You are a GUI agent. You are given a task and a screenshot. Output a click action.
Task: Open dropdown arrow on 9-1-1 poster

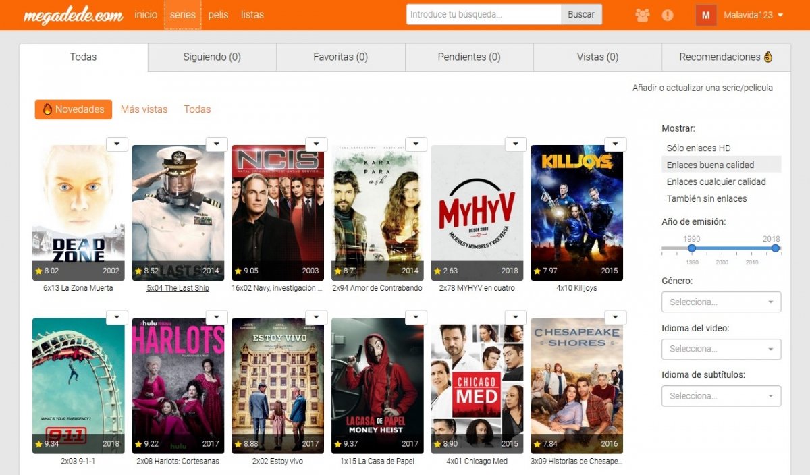117,317
